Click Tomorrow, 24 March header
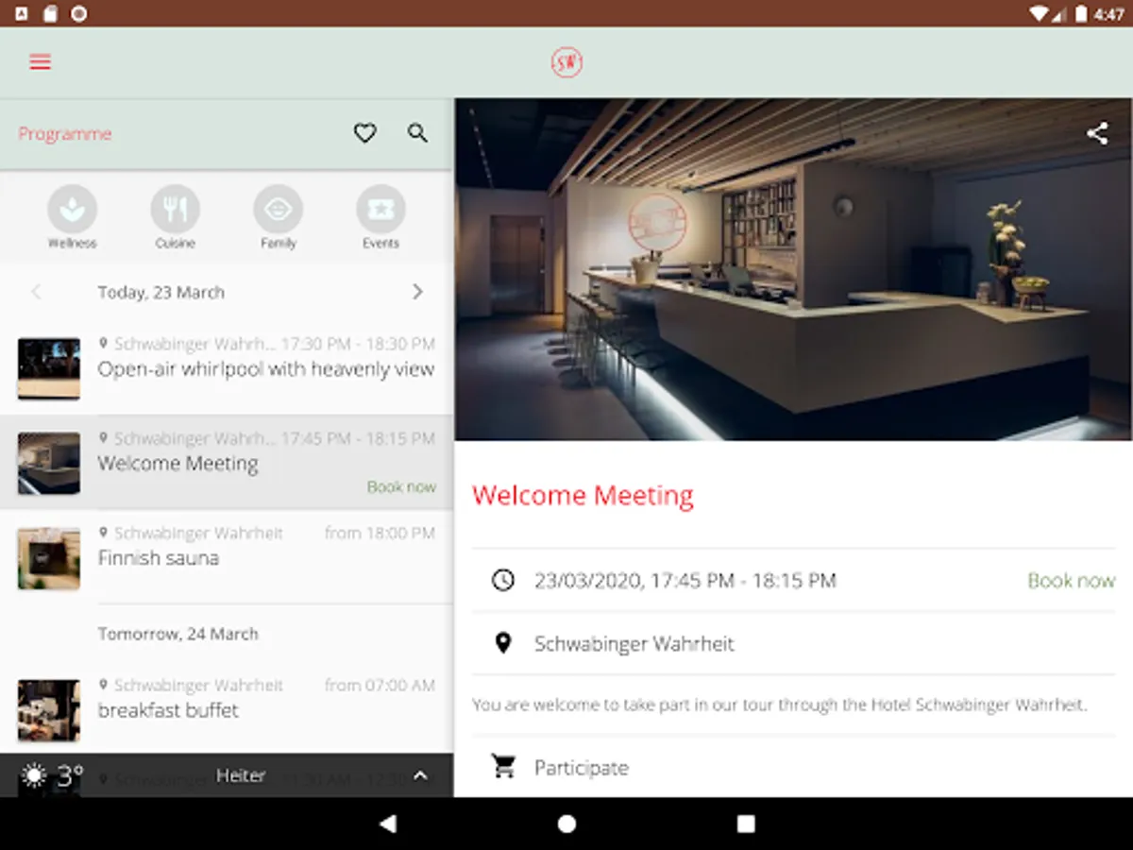 pyautogui.click(x=178, y=634)
